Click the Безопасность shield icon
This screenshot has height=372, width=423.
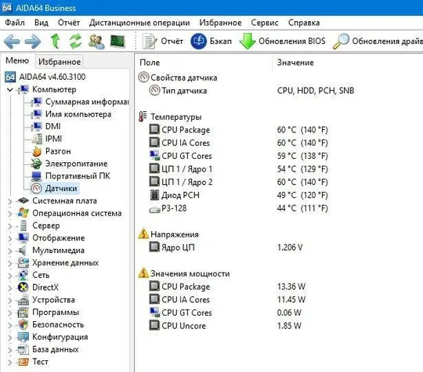[x=23, y=325]
